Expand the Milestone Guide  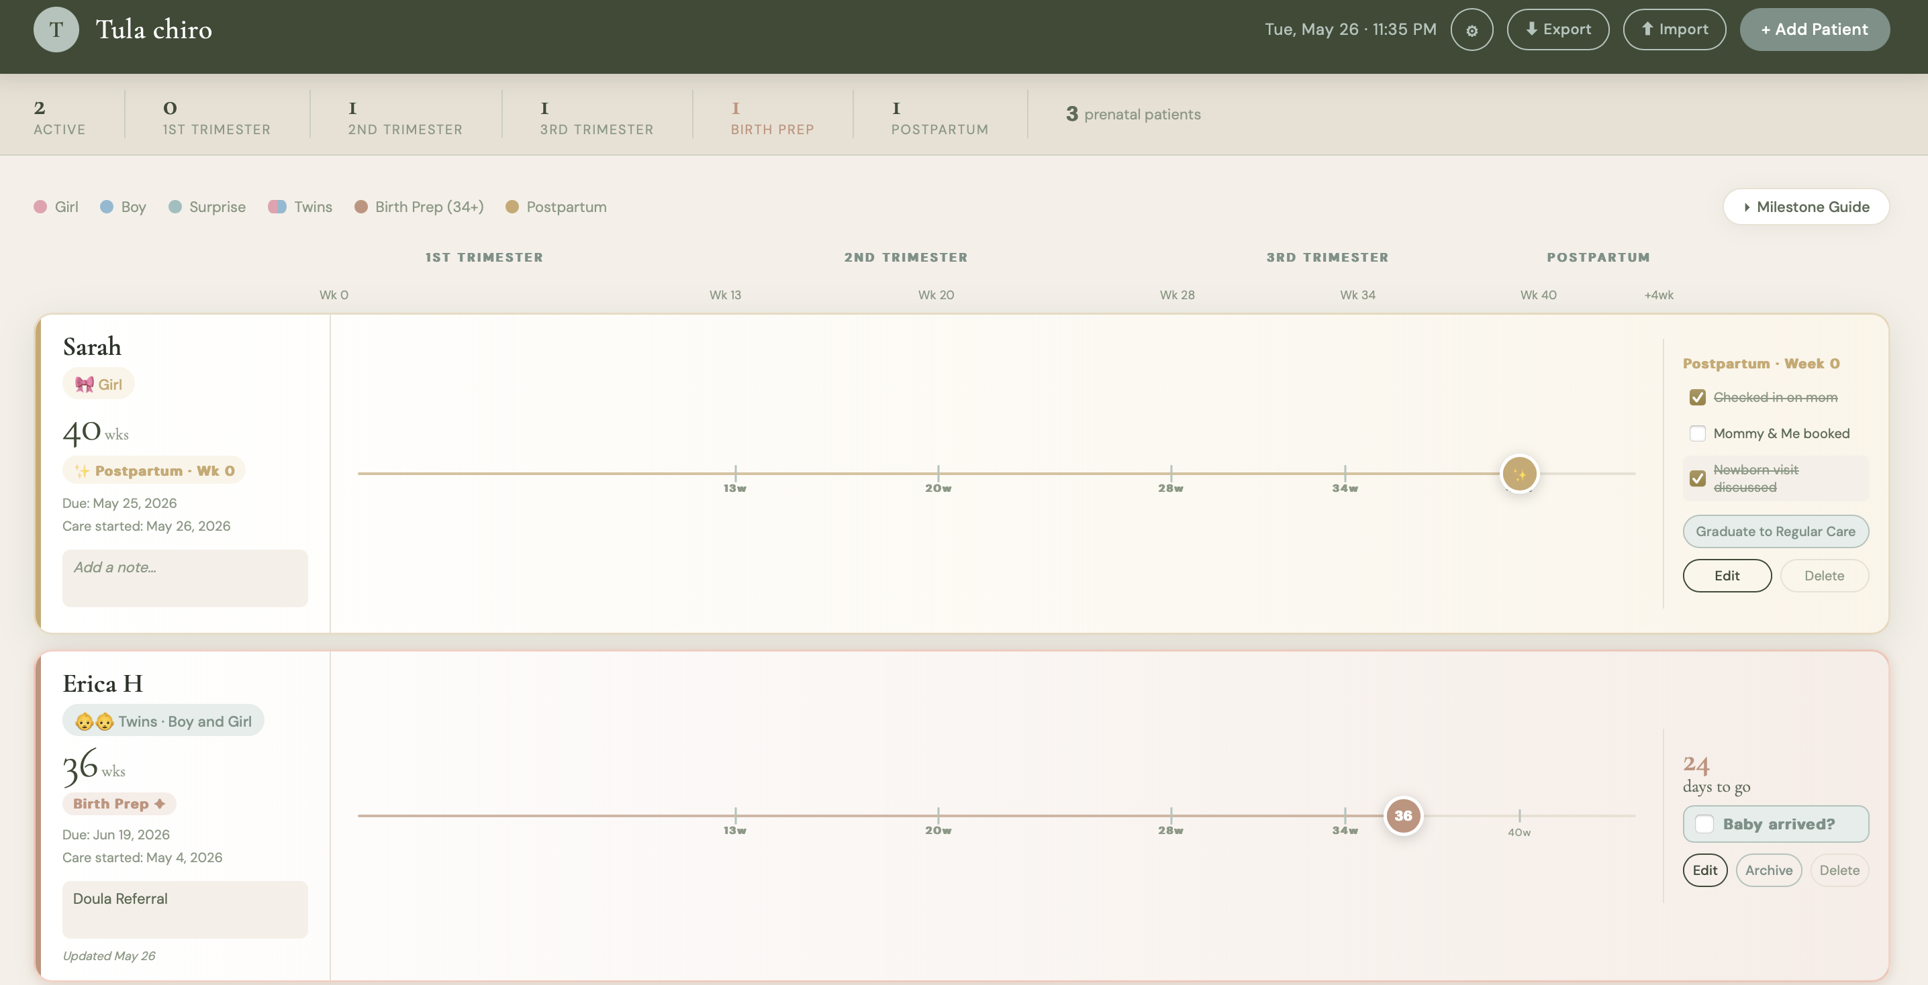point(1806,207)
